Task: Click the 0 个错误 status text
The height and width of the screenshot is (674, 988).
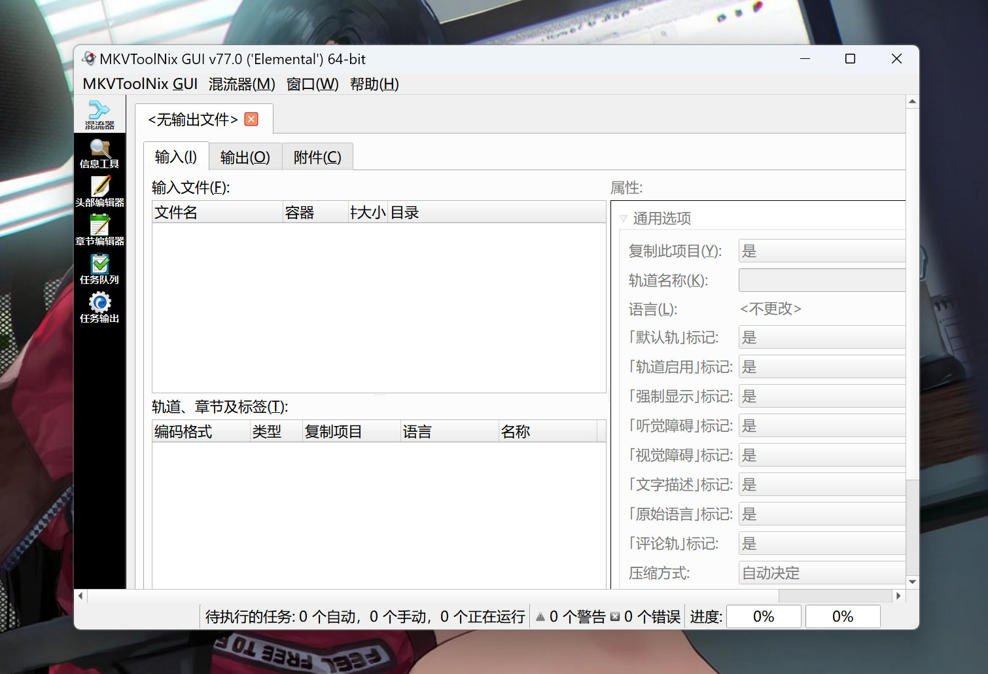Action: click(x=652, y=616)
